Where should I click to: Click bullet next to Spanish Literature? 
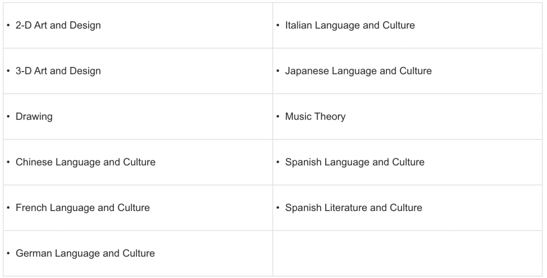278,207
